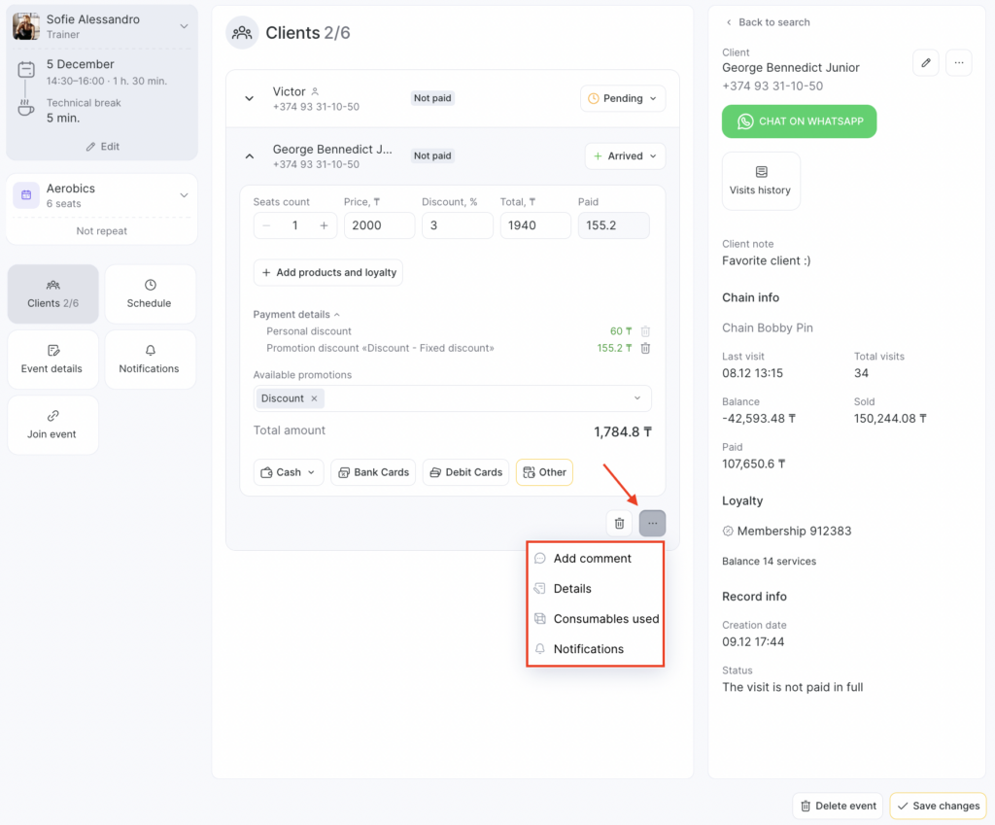Change the Arrived status dropdown
Screen dimensions: 995x825
pos(625,155)
